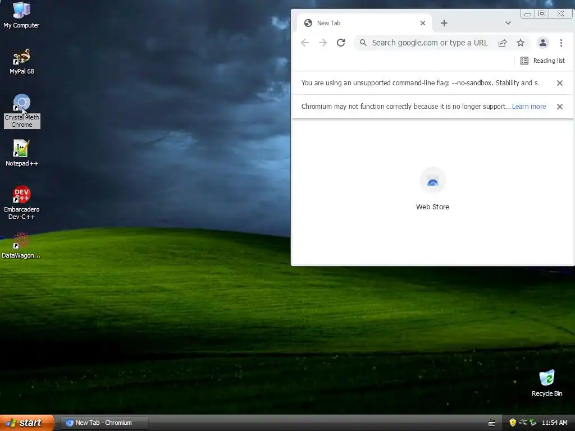This screenshot has height=431, width=575.
Task: Switch to New Tab - Chromium taskbar button
Action: [104, 423]
